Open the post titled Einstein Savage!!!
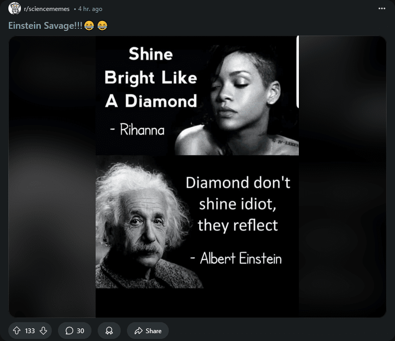The height and width of the screenshot is (341, 395). [x=58, y=26]
